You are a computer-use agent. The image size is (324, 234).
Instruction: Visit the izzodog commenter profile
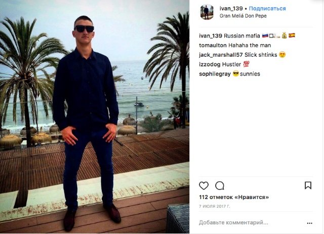pyautogui.click(x=210, y=64)
